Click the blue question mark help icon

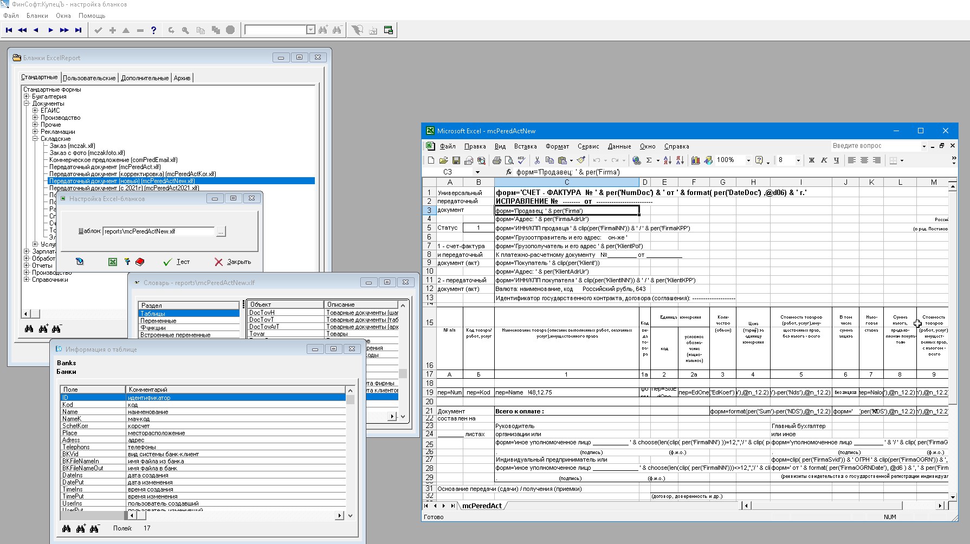[154, 30]
